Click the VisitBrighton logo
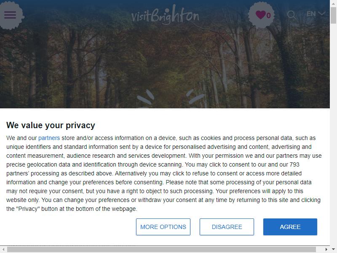The width and height of the screenshot is (337, 253). coord(165,15)
